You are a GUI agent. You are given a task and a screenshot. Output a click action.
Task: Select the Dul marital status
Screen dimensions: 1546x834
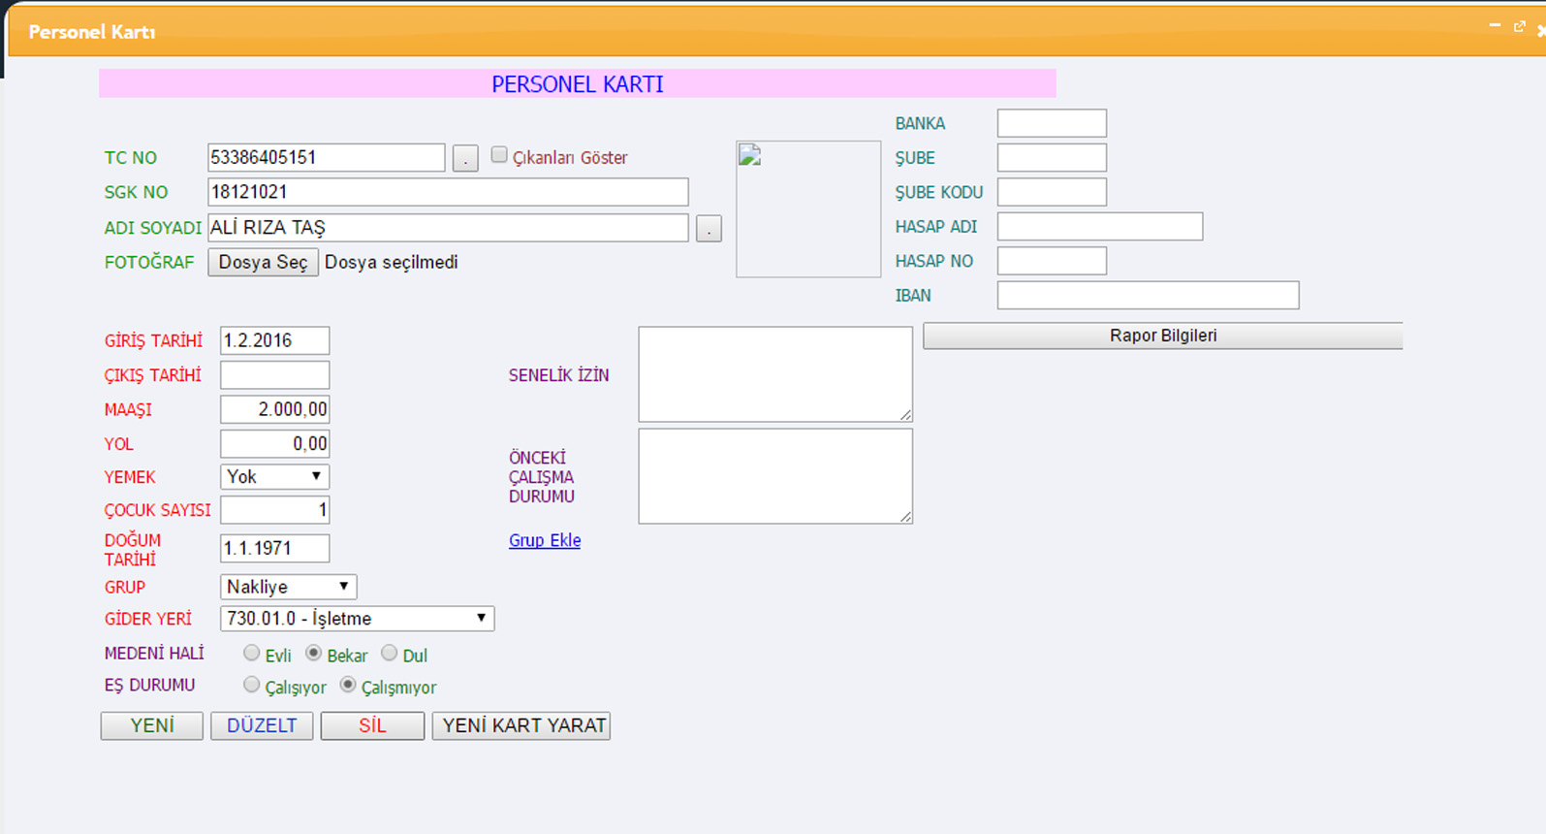point(390,654)
